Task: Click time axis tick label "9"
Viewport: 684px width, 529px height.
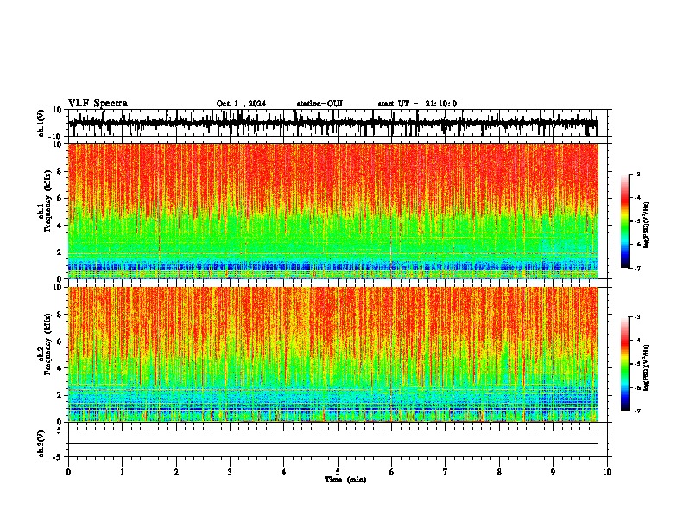Action: [553, 472]
